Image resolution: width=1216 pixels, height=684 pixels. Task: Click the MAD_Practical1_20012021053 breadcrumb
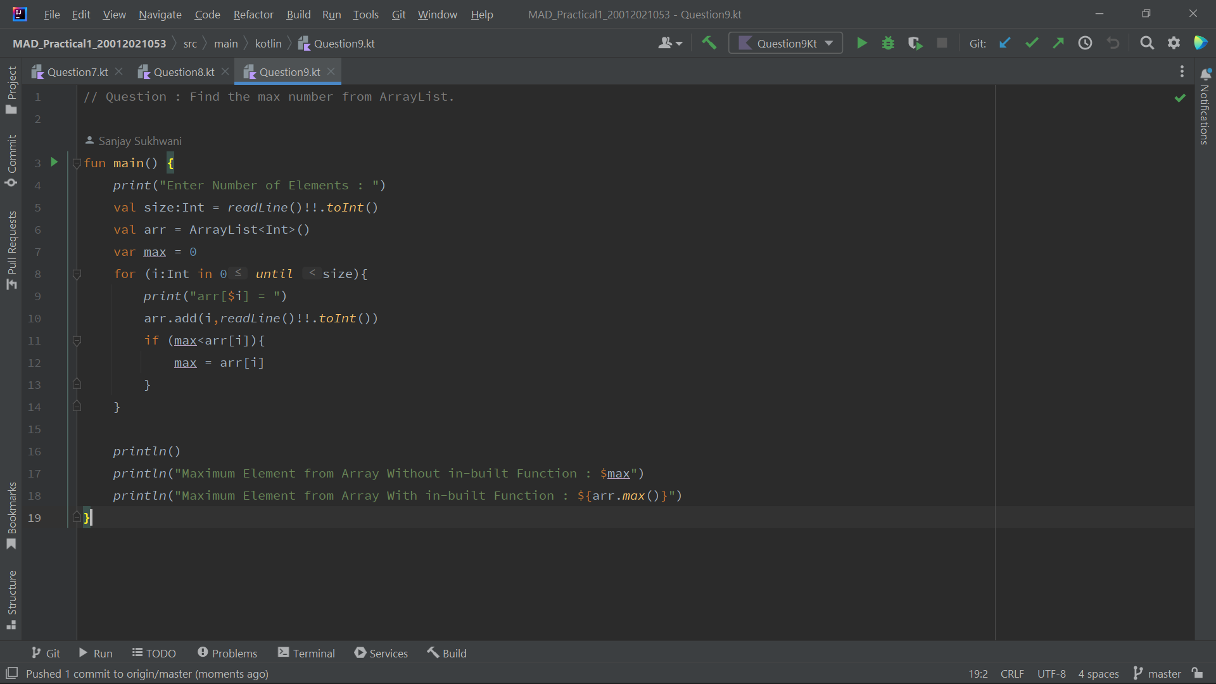pyautogui.click(x=89, y=43)
